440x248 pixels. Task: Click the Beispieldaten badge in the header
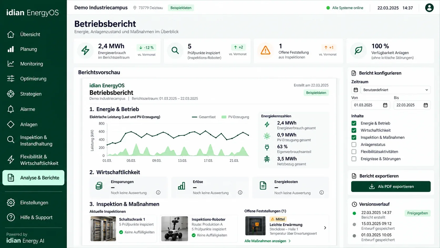pos(181,8)
